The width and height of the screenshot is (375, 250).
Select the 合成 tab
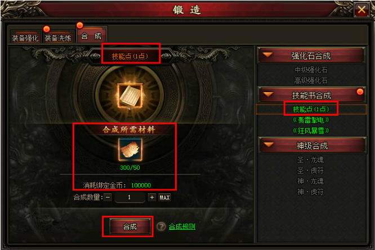91,35
